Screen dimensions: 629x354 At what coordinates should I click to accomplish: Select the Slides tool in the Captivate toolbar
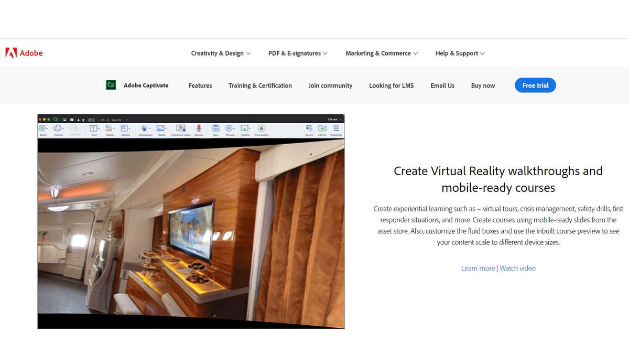42,128
